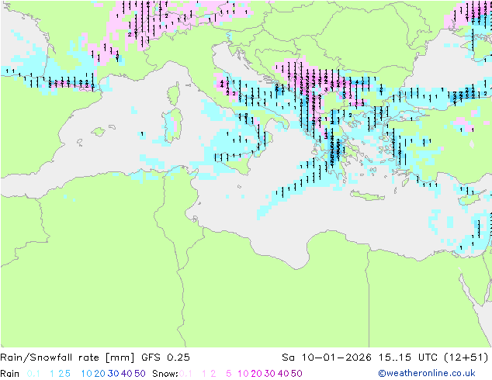Image resolution: width=492 pixels, height=380 pixels.
Task: Select the snow legend value 10
Action: point(243,374)
